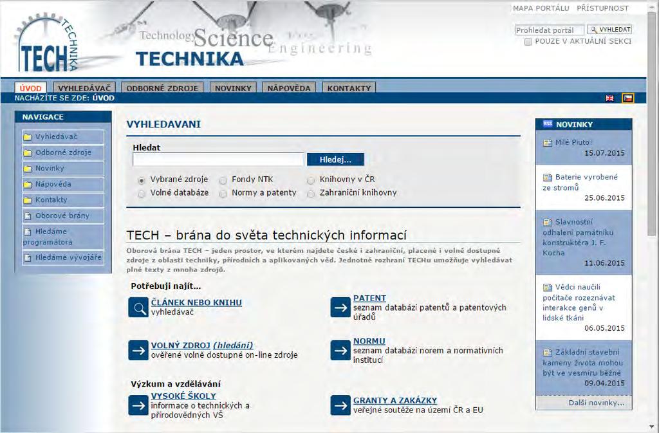Select Knihovny v ČR radio button
Viewport: 659px width, 433px height.
click(x=311, y=180)
